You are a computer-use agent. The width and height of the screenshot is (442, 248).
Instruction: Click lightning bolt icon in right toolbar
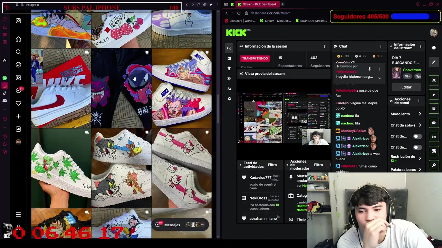(x=434, y=94)
